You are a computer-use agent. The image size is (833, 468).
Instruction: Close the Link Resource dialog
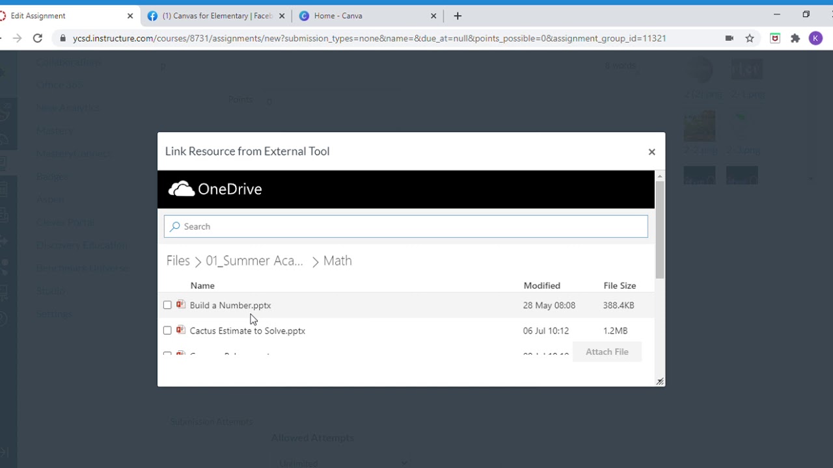(651, 151)
